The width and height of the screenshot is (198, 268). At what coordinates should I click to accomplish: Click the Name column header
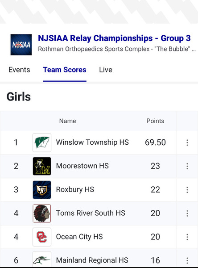[68, 121]
